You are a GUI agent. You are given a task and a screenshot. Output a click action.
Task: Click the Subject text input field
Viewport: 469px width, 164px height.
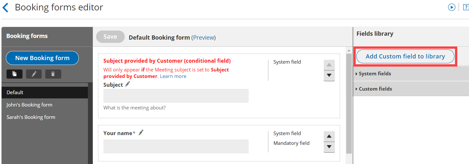click(x=176, y=96)
